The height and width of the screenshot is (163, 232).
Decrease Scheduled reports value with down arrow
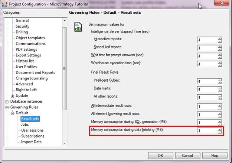220,50
